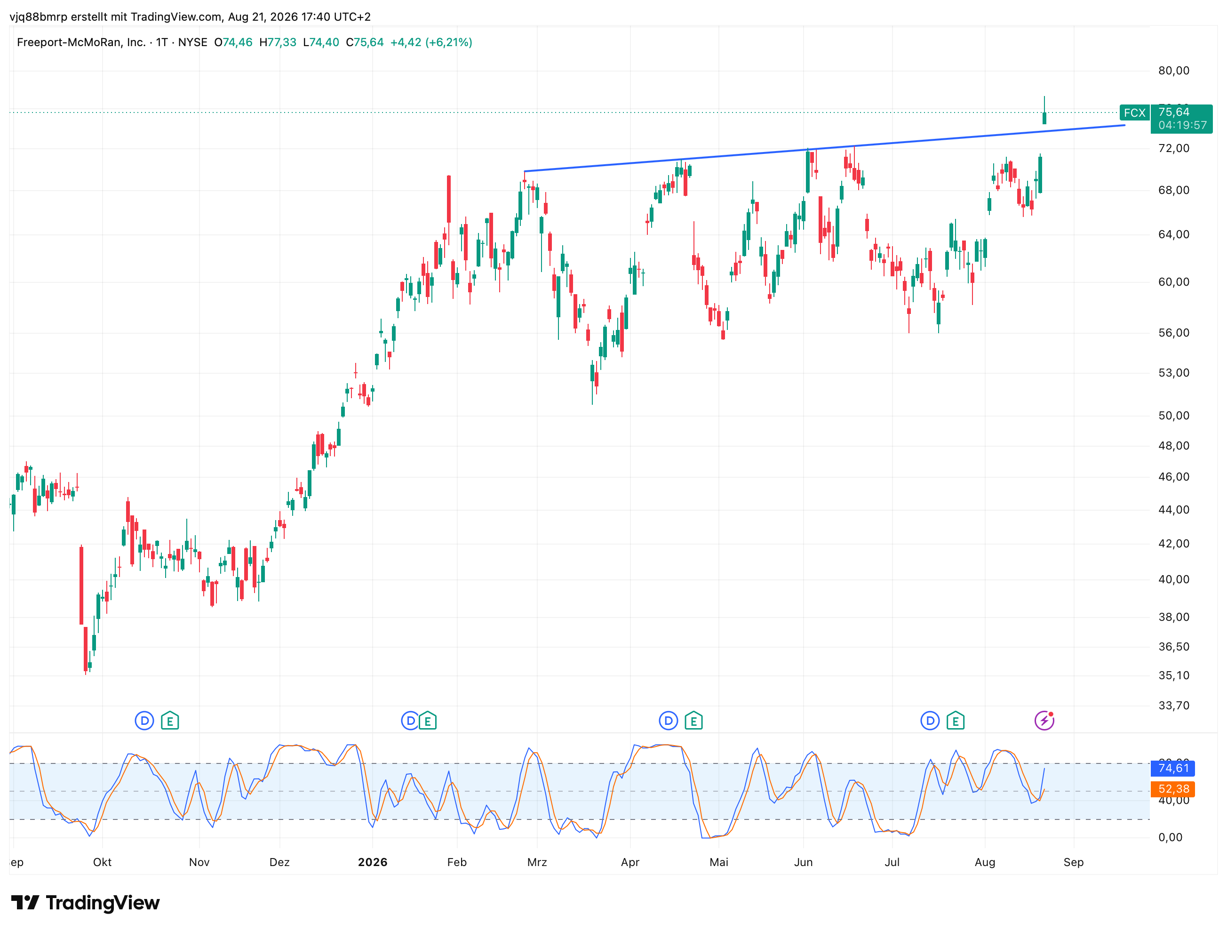Screen dimensions: 1227x931
Task: Select the blue stochastic value 74,61
Action: [1173, 768]
